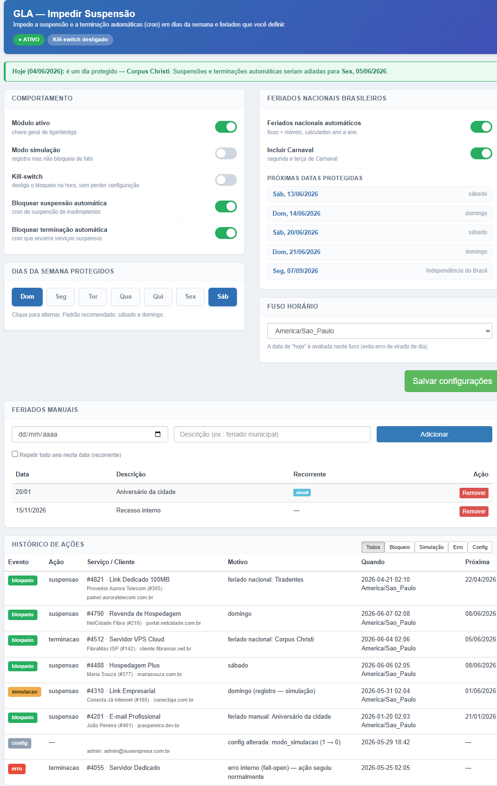Viewport: 497px width, 786px height.
Task: Toggle Bloquear suspensão automática switch
Action: [x=226, y=206]
